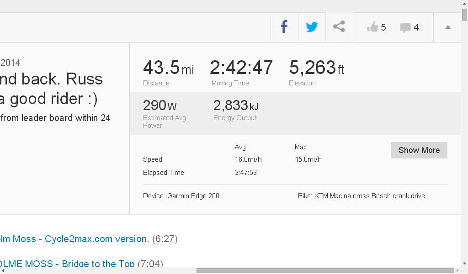Screen dimensions: 468x274
Task: Click vertical scrollbar up arrow
Action: pos(464,5)
